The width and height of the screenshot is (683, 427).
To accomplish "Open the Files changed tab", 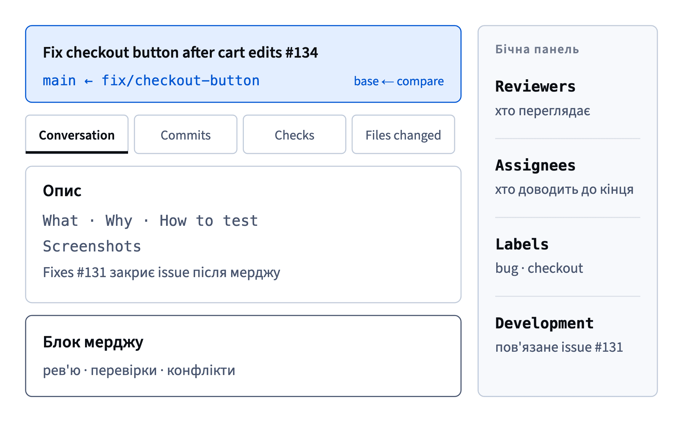I will click(403, 135).
